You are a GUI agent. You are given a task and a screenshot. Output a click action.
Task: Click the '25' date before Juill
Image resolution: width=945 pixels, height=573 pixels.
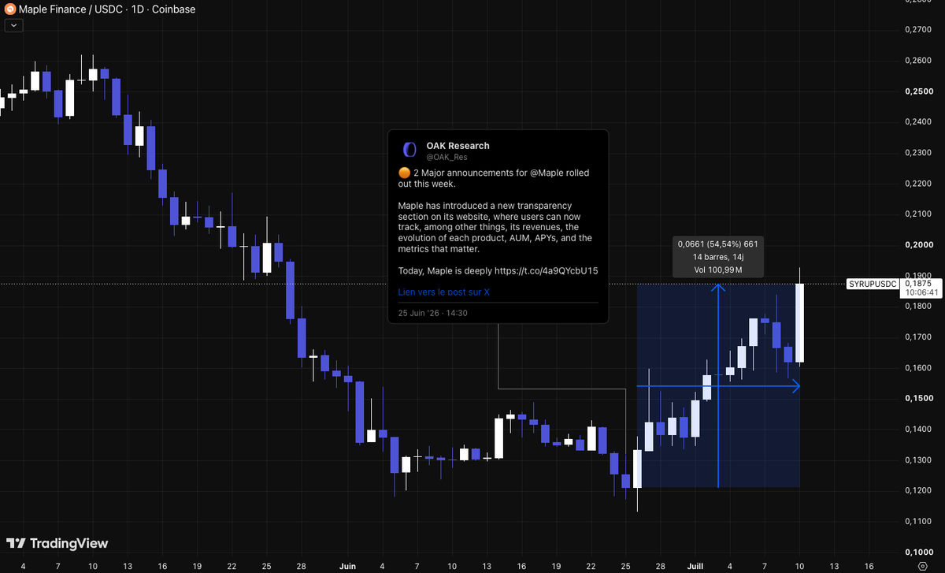point(625,566)
